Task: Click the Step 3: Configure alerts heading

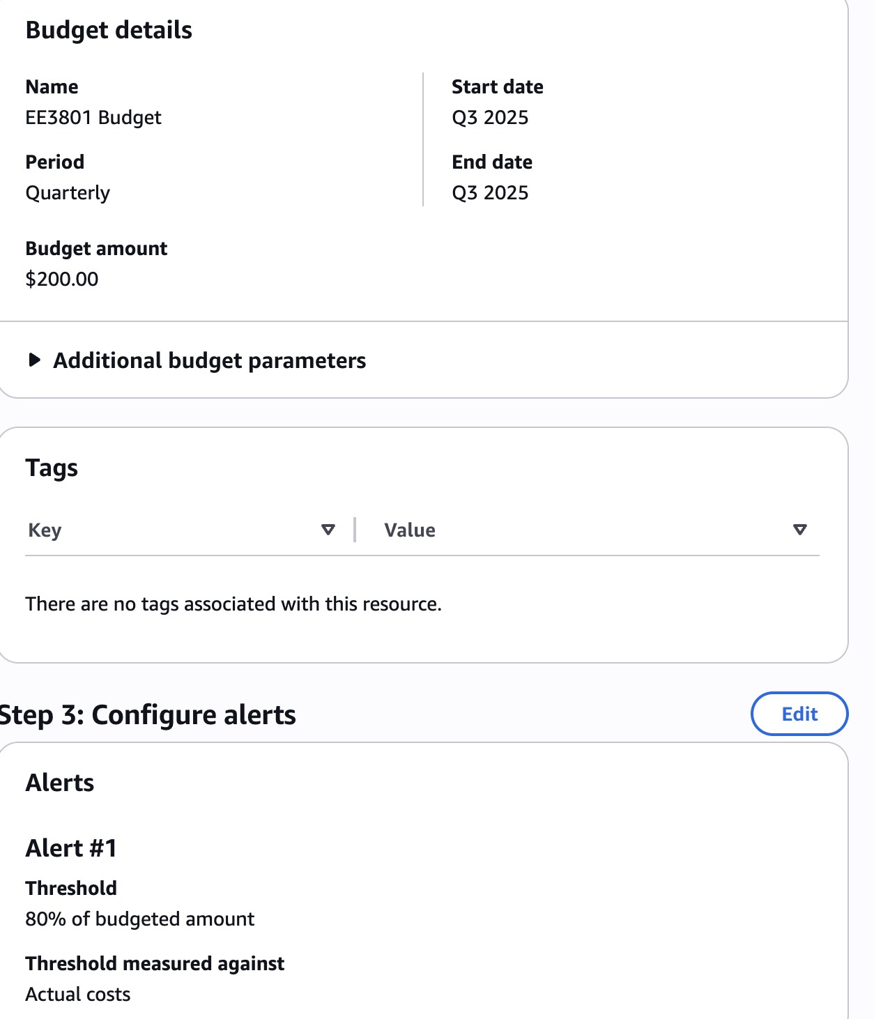Action: 148,715
